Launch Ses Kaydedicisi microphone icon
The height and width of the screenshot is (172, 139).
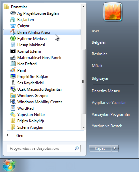pyautogui.click(x=13, y=83)
